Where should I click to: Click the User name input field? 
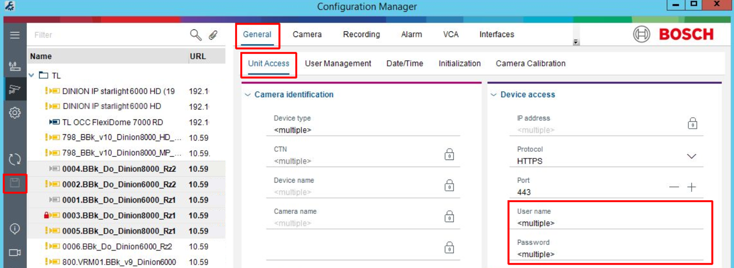[607, 223]
